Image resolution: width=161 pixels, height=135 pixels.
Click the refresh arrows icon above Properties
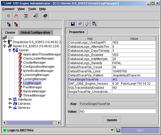80,24
